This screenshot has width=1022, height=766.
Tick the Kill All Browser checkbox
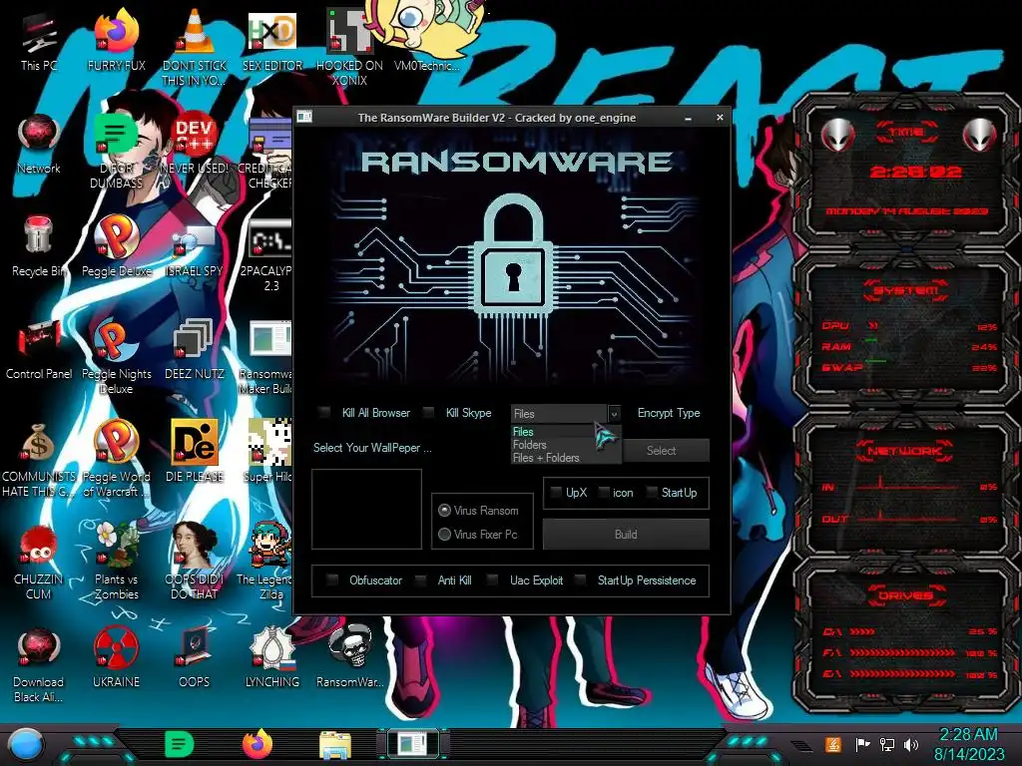coord(324,412)
